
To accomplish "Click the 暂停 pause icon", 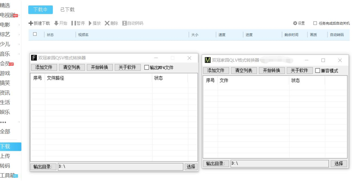I will [73, 23].
